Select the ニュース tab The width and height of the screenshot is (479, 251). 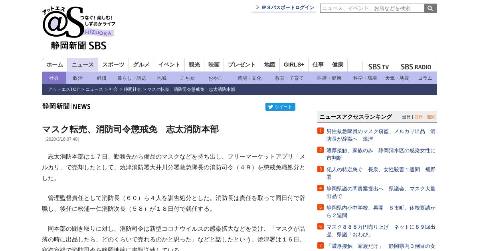coord(83,65)
